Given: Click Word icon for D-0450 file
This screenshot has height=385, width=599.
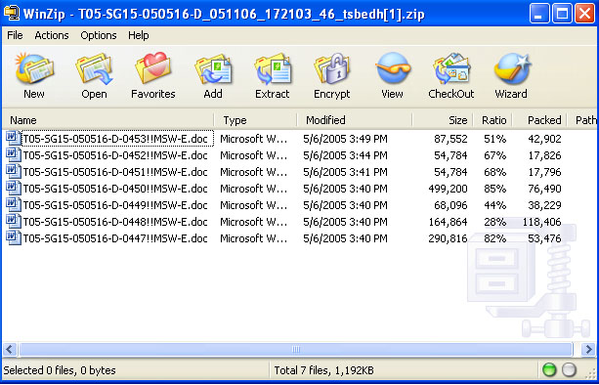Looking at the screenshot, I should coord(14,188).
